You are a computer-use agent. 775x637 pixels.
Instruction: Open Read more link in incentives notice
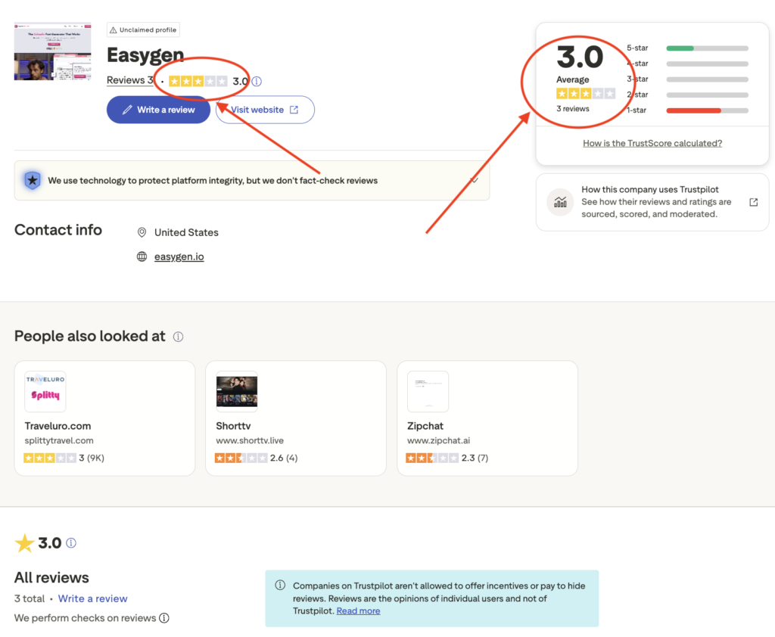pos(358,611)
